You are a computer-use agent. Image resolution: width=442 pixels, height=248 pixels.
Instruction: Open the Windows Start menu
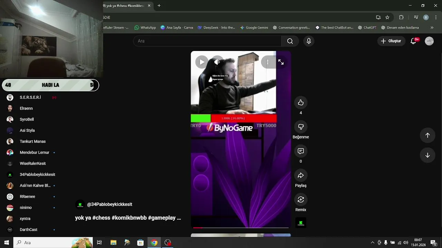7,242
